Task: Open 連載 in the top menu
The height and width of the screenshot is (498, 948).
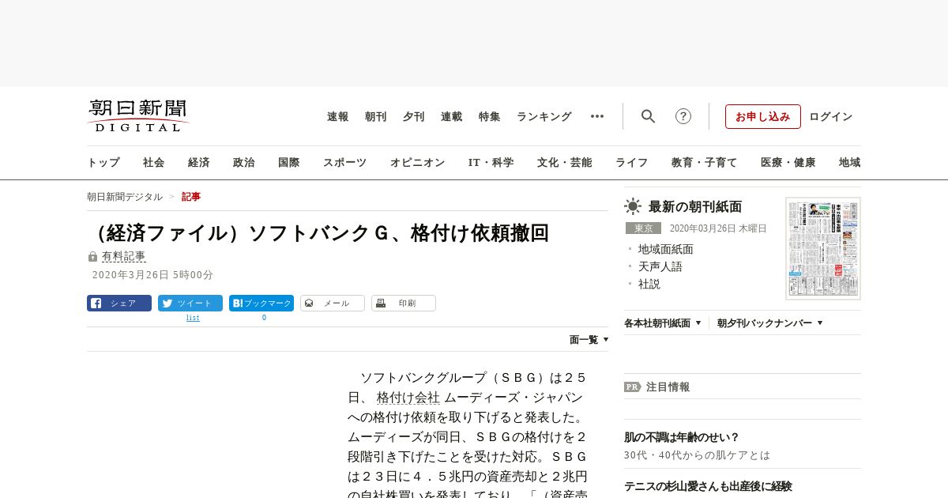Action: 452,116
